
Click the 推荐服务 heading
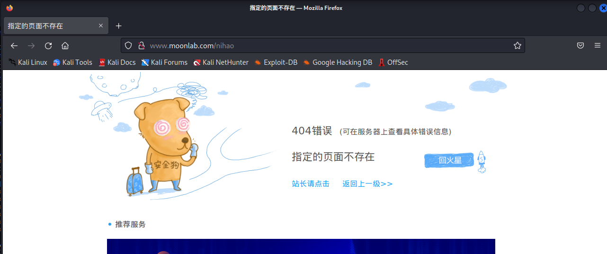130,224
